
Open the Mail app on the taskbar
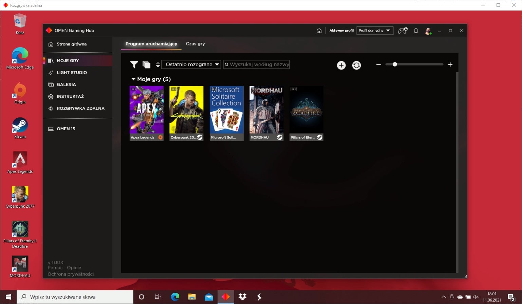click(209, 297)
